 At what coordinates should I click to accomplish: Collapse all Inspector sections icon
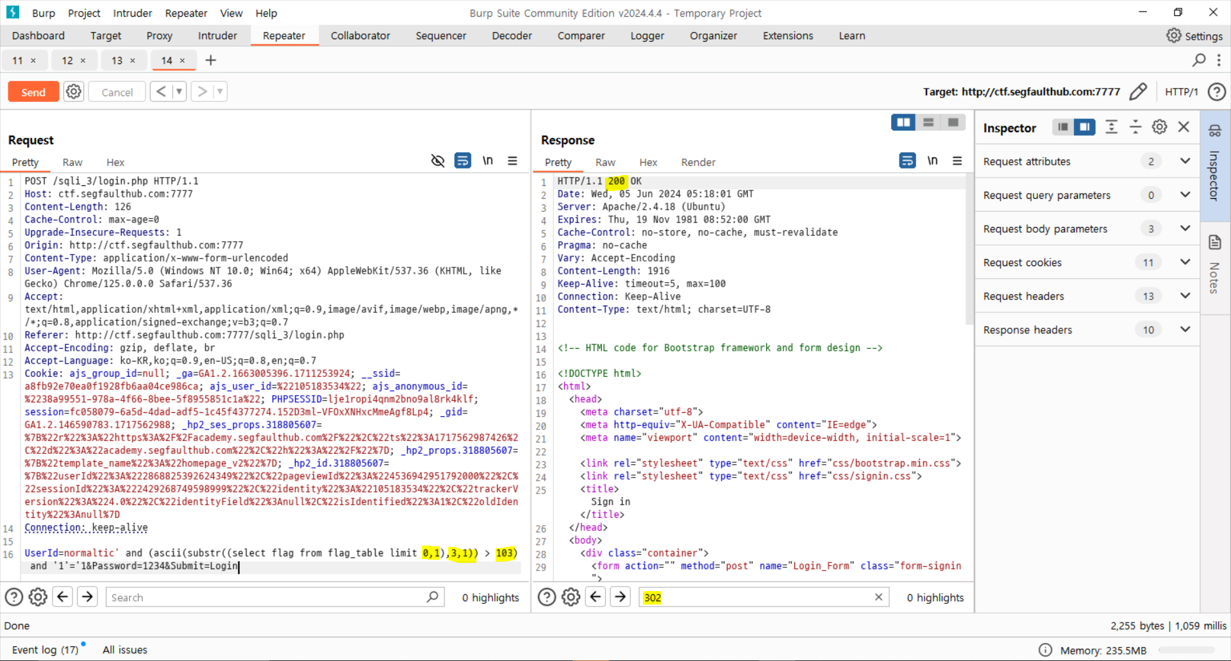1135,127
